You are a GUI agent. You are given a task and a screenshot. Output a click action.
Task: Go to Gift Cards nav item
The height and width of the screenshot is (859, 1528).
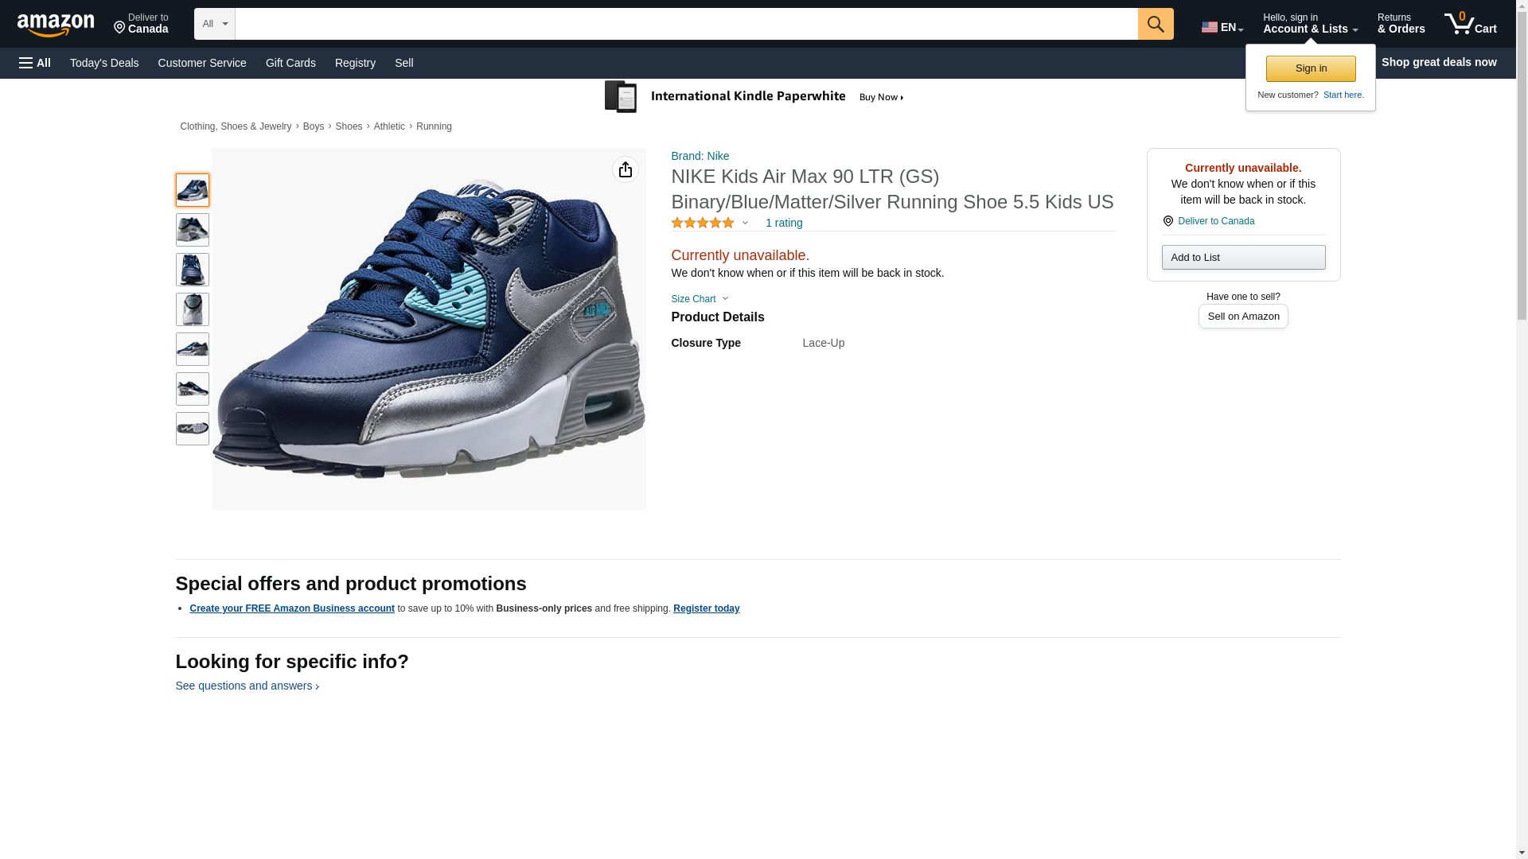[290, 63]
